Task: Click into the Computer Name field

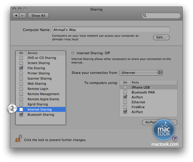Action: coord(111,29)
